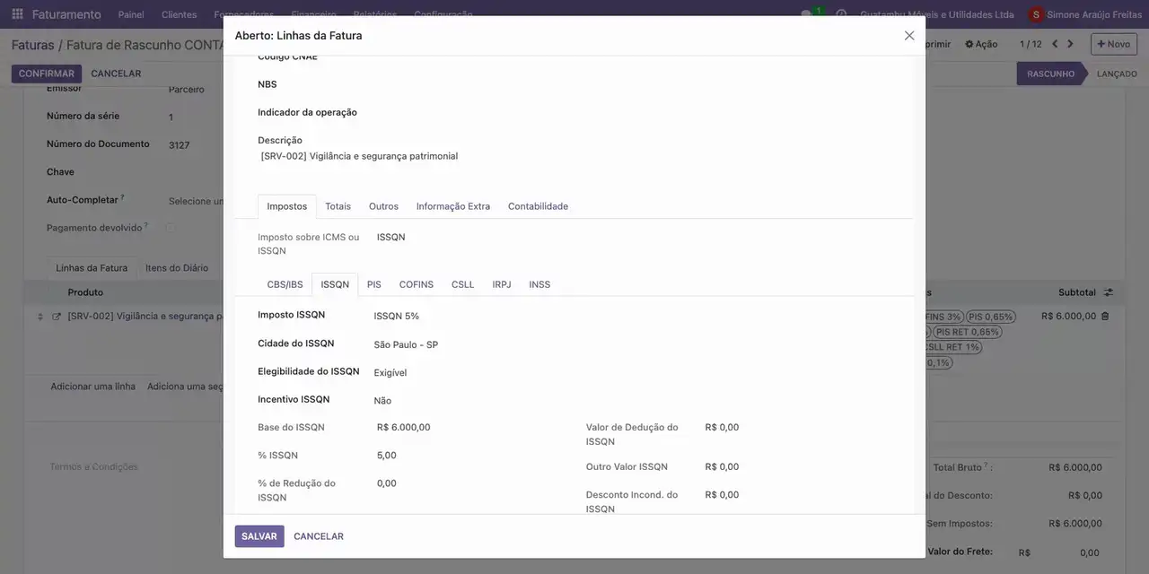Click RASCUNHO status stage
This screenshot has width=1149, height=574.
click(1050, 74)
